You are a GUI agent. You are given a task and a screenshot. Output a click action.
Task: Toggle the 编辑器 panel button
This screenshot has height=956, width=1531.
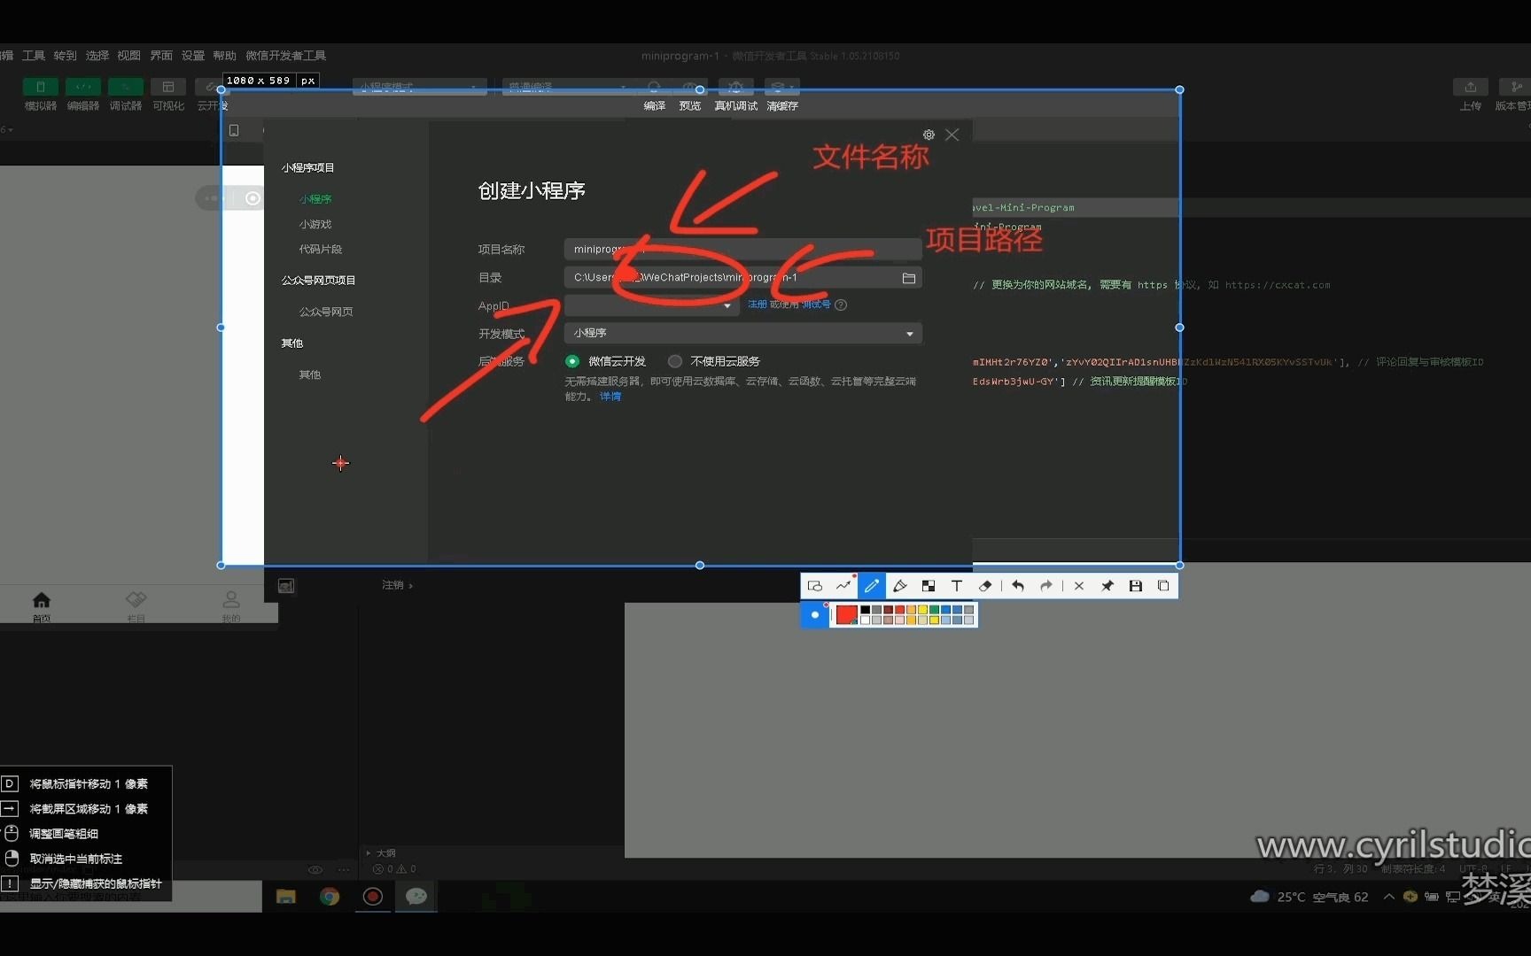83,87
